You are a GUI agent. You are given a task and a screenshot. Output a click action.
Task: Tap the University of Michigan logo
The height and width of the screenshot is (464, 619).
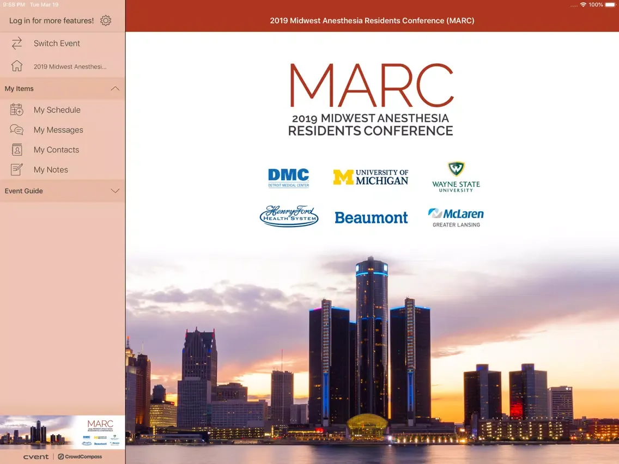click(x=371, y=177)
